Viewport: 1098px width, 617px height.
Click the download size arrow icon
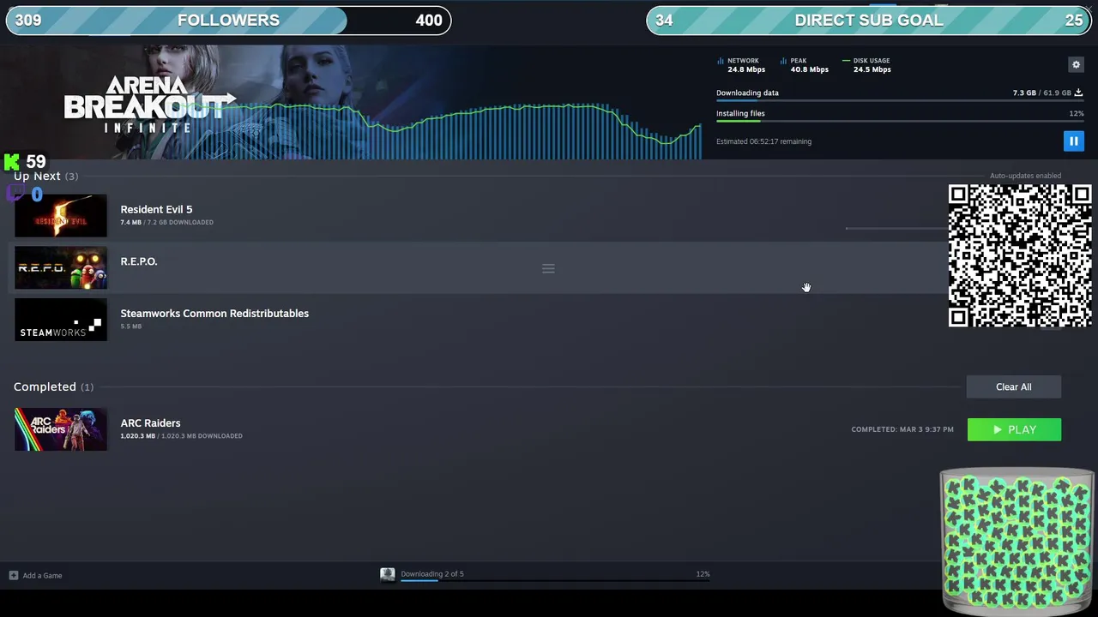click(1078, 93)
